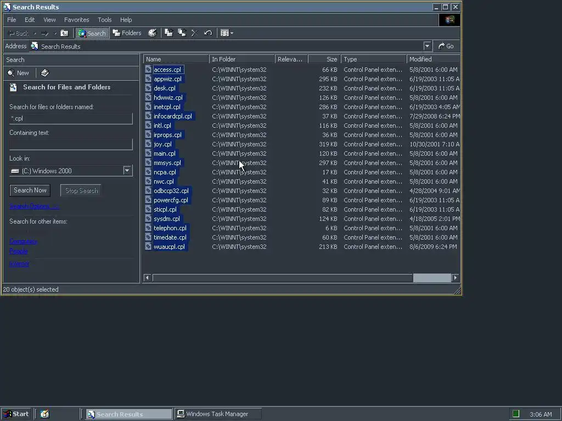562x421 pixels.
Task: Expand the Look in drive dropdown
Action: coord(127,171)
